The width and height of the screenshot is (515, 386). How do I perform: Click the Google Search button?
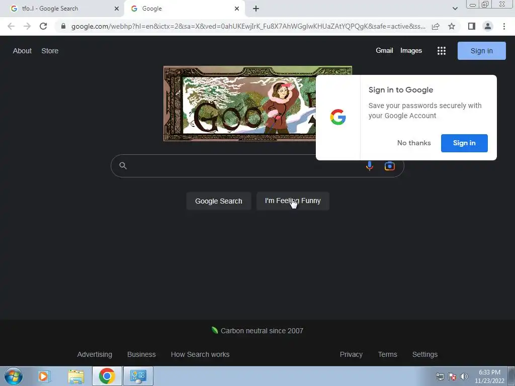point(218,201)
